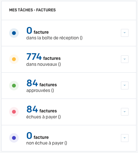The image size is (138, 153).
Task: Select the 84 factures approuvées count
Action: (41, 83)
